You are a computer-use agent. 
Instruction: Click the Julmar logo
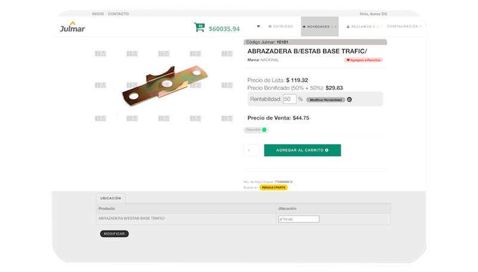pos(72,27)
